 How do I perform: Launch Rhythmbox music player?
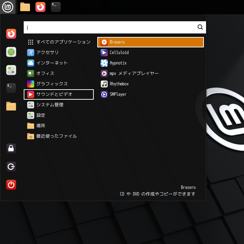pos(151,84)
